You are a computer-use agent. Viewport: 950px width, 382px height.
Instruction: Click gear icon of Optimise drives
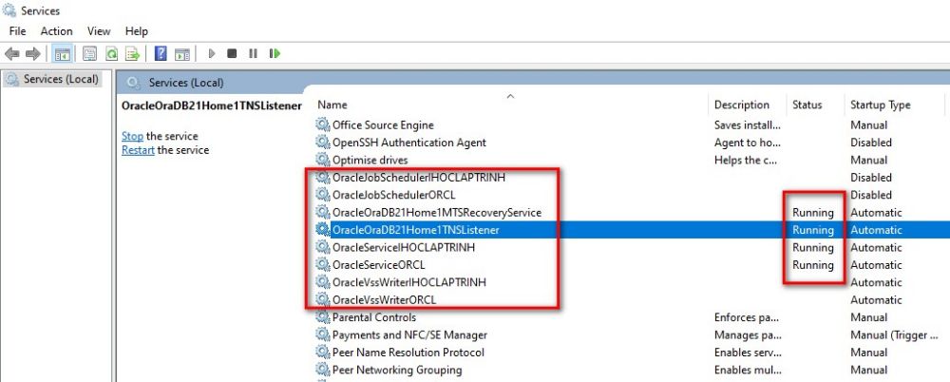click(x=323, y=160)
